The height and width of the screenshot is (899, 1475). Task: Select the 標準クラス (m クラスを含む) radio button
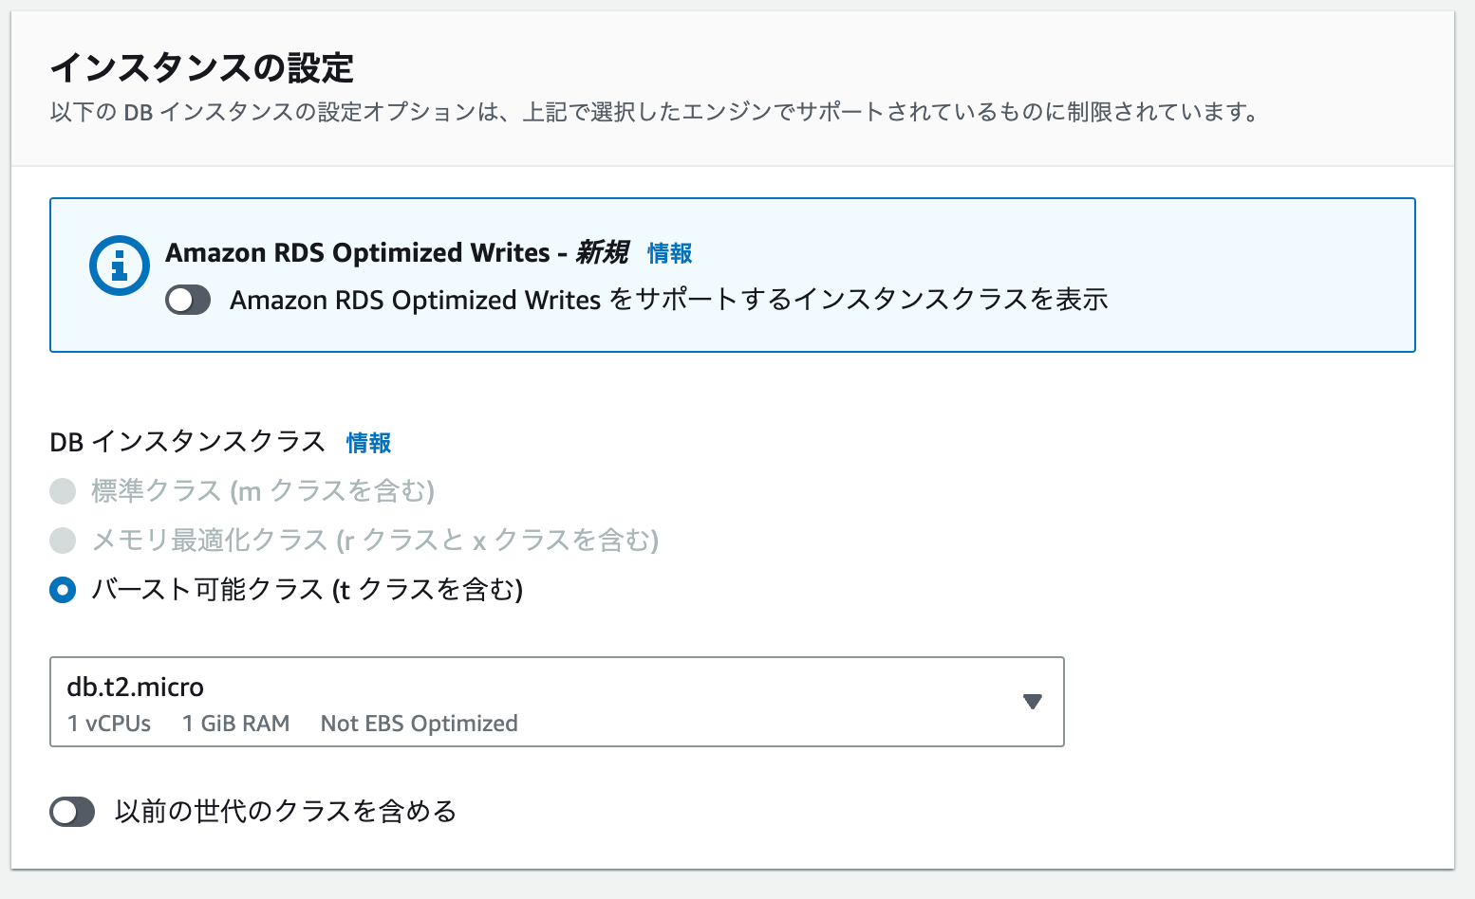pyautogui.click(x=63, y=491)
